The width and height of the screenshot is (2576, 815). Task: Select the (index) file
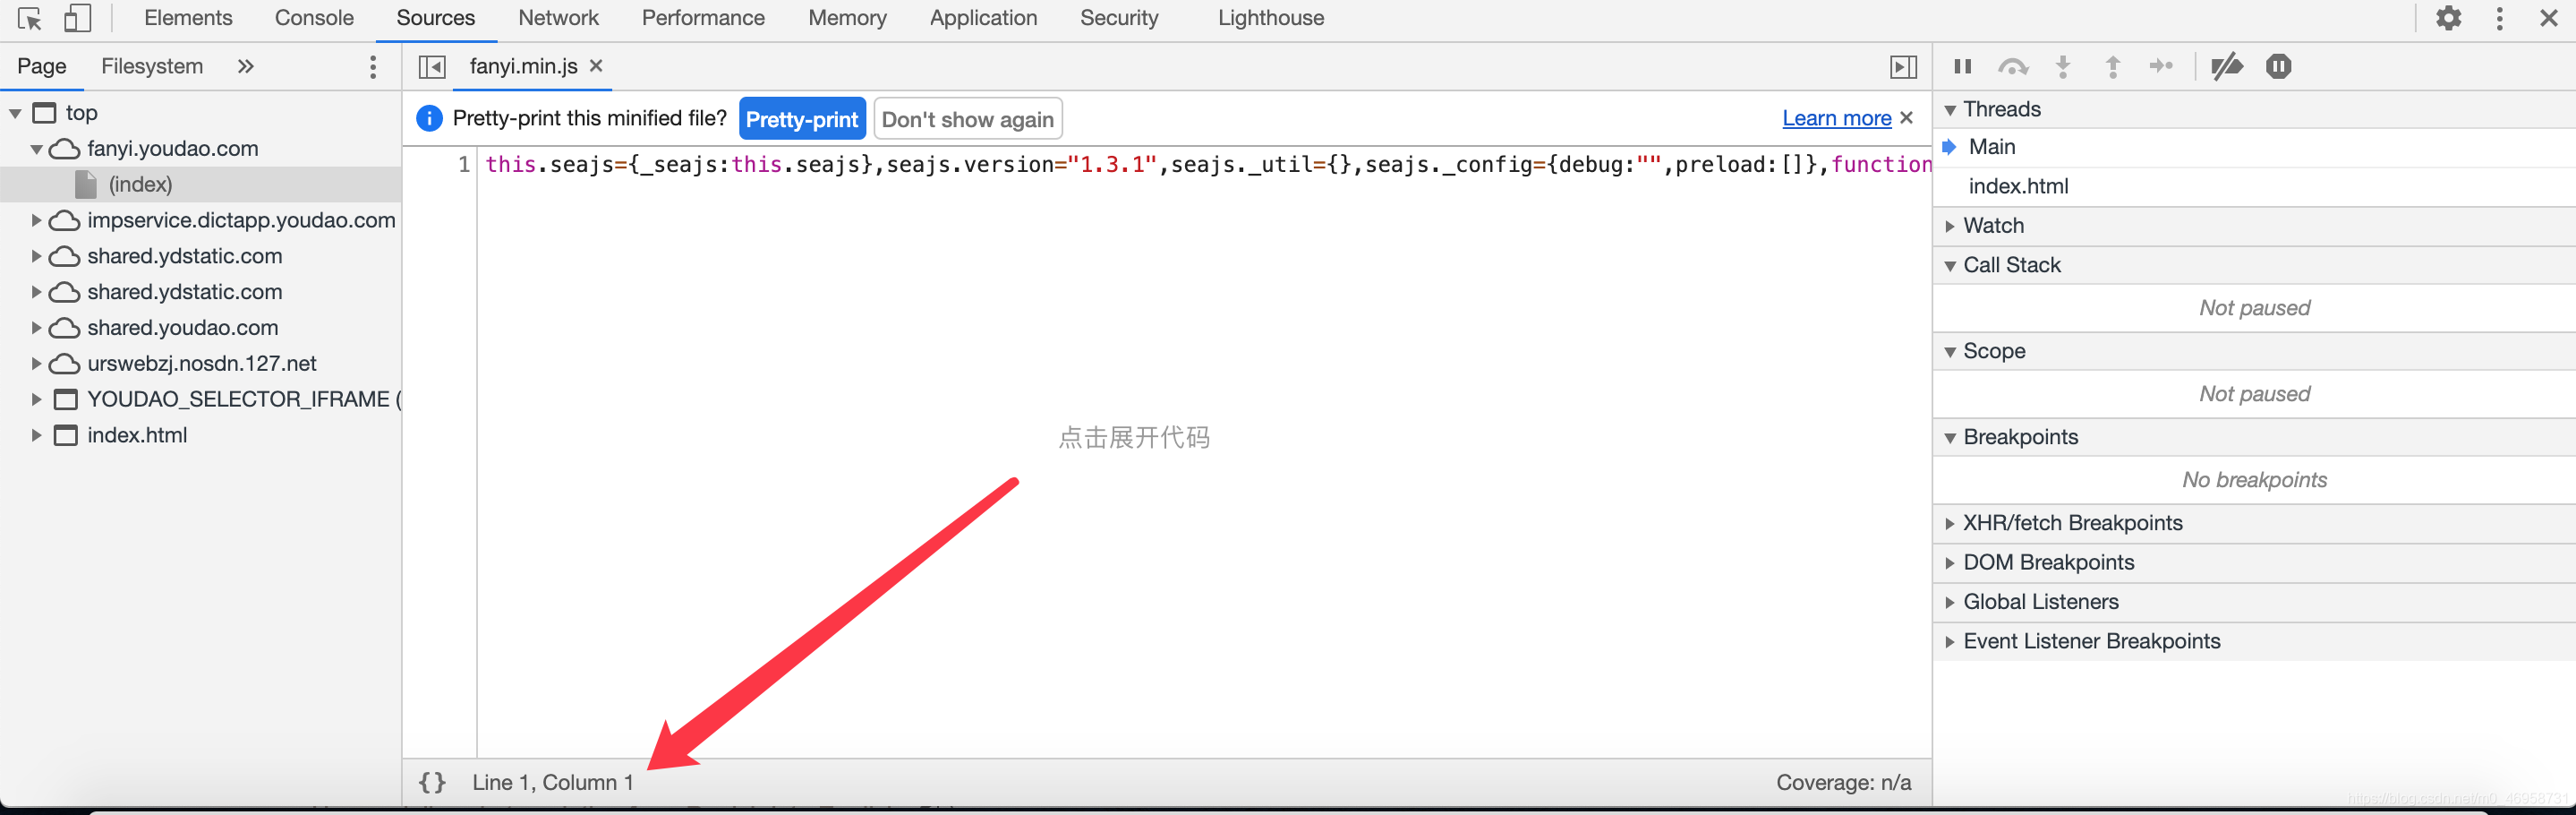click(140, 184)
